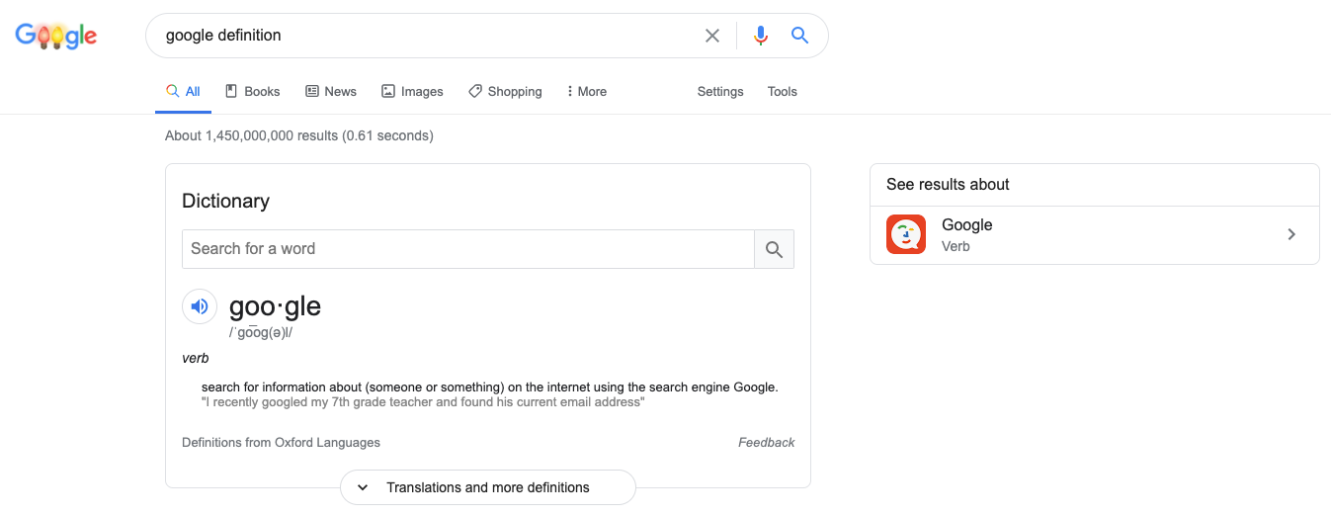Play the pronunciation audio for google
Viewport: 1331px width, 516px height.
click(199, 306)
